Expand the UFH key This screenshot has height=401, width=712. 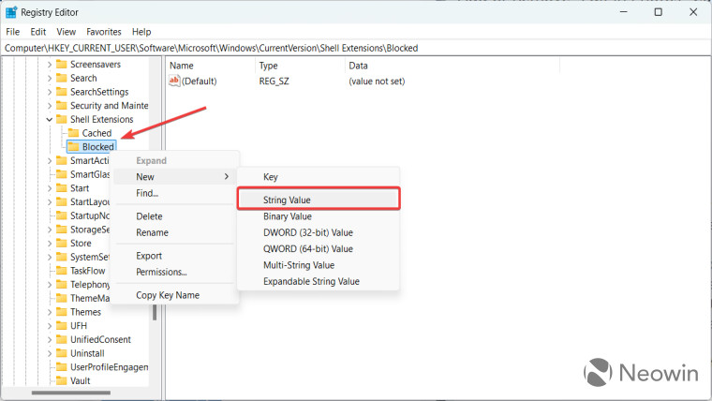50,326
